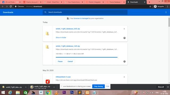170x95 pixels.
Task: Click the zip file icon for 2of2.zip
Action: 48,34
